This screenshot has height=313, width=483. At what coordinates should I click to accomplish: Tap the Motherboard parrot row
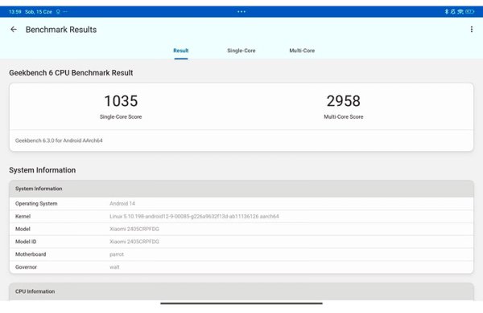pyautogui.click(x=242, y=254)
